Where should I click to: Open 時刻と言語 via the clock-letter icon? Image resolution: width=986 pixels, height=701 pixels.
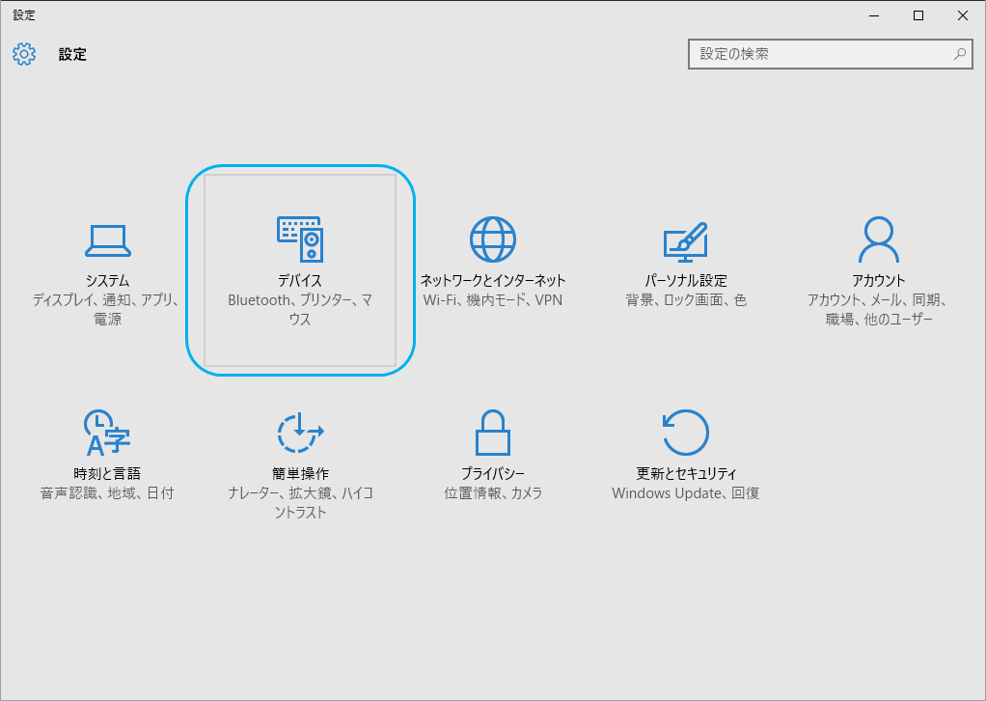coord(107,433)
